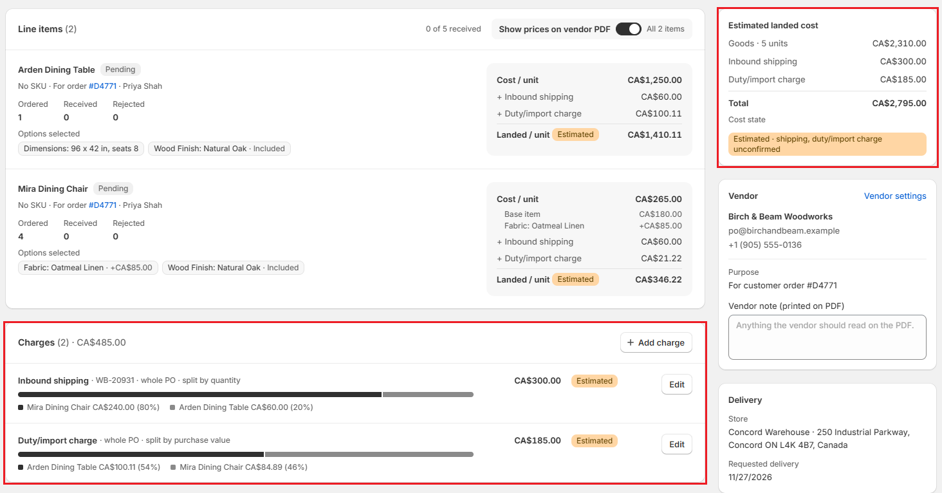Select Arden table's Wood Finish: Natural Oak chip
Image resolution: width=942 pixels, height=493 pixels.
[x=219, y=149]
